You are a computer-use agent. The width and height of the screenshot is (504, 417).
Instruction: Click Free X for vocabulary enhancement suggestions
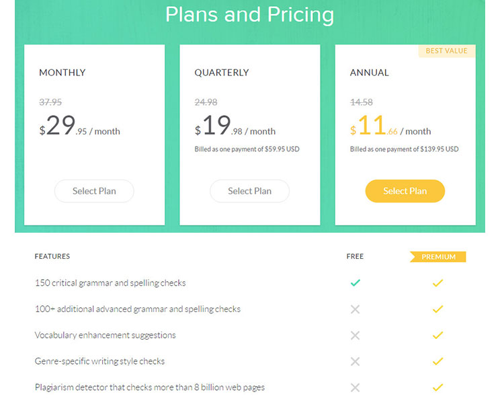coord(355,335)
